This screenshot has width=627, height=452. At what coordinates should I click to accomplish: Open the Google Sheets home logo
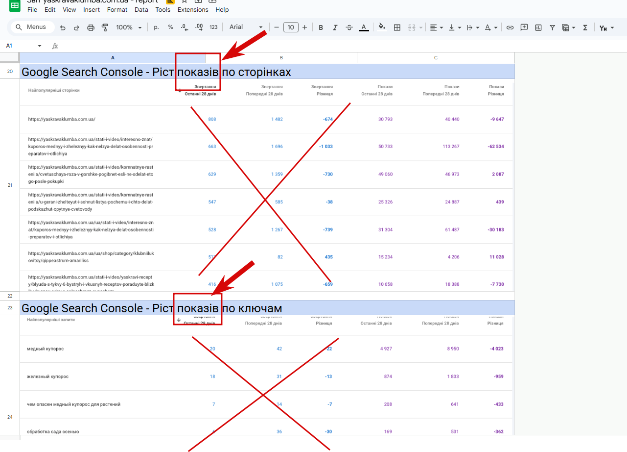pos(15,6)
